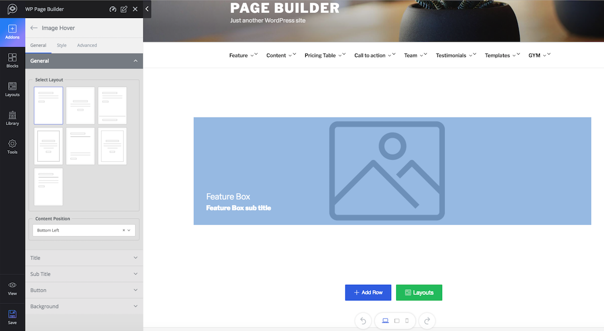Image resolution: width=604 pixels, height=331 pixels.
Task: Open the Templates menu
Action: point(503,55)
